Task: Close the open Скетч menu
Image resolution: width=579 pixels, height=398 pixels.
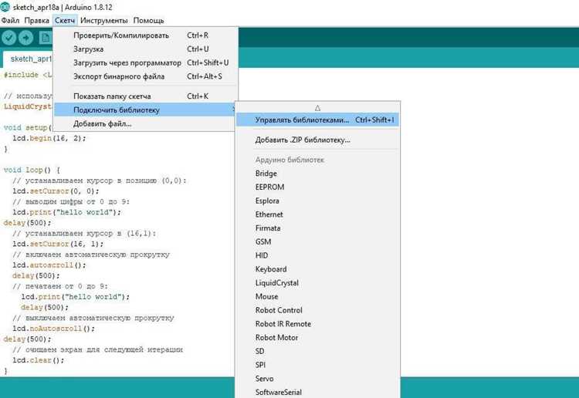Action: click(x=65, y=20)
